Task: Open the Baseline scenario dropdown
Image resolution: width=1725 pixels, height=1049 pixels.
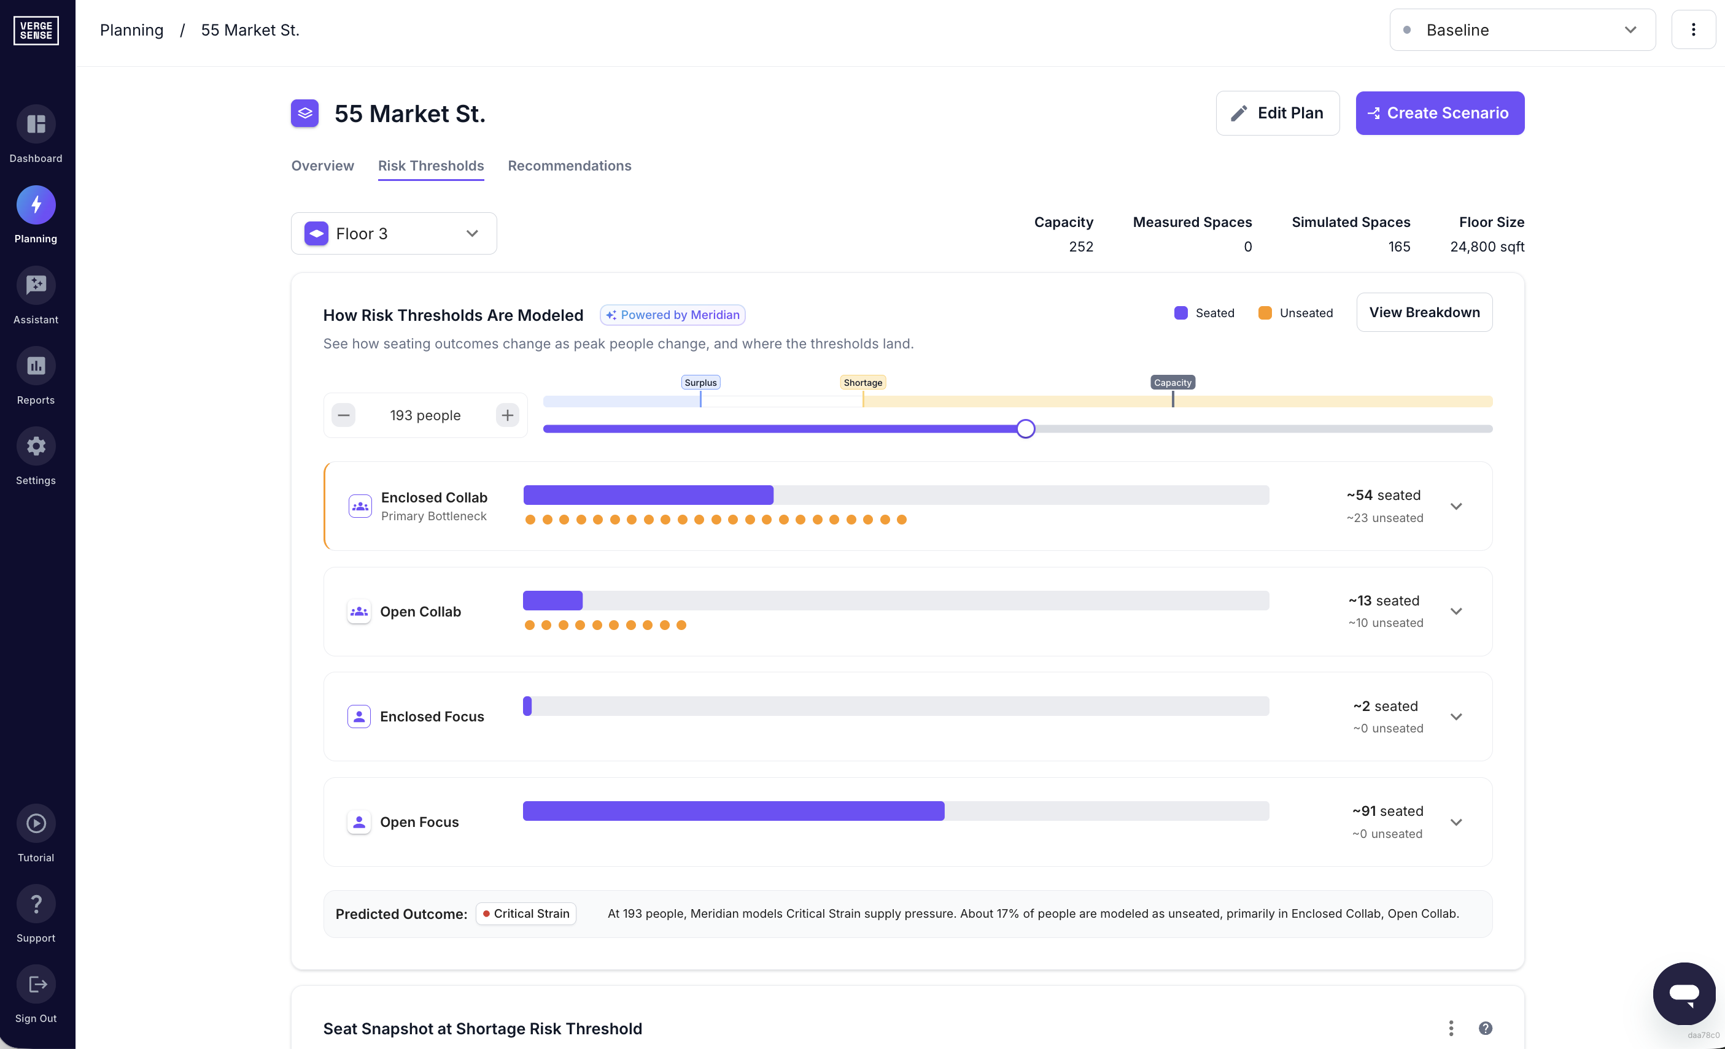Action: [1521, 29]
